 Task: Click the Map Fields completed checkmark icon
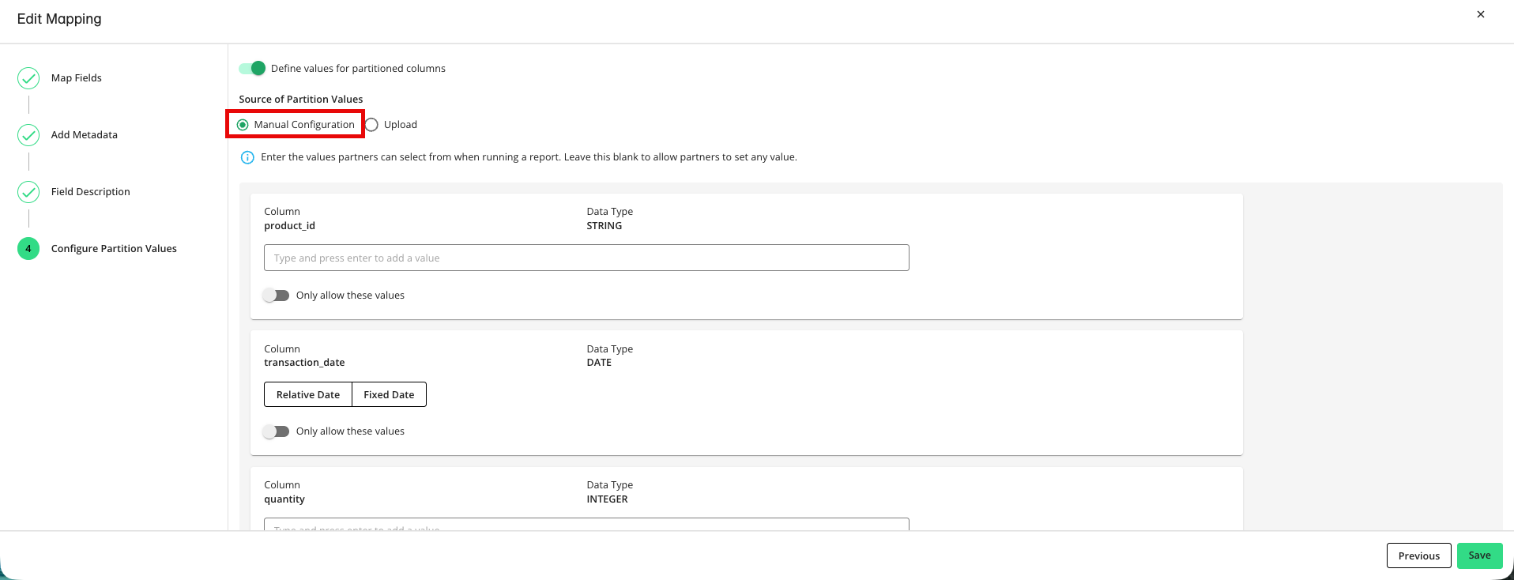tap(28, 78)
